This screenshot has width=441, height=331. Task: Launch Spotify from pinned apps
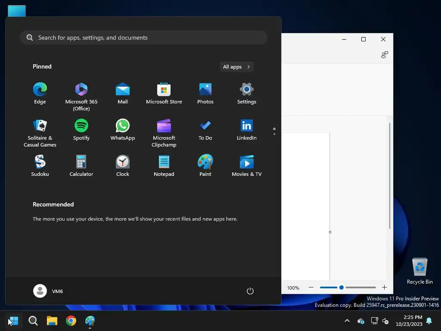click(x=81, y=130)
